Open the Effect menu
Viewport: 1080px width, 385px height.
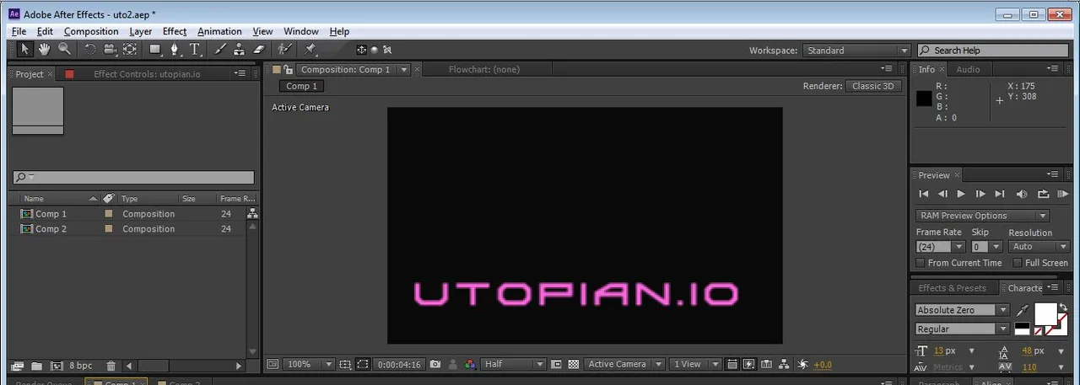tap(175, 31)
